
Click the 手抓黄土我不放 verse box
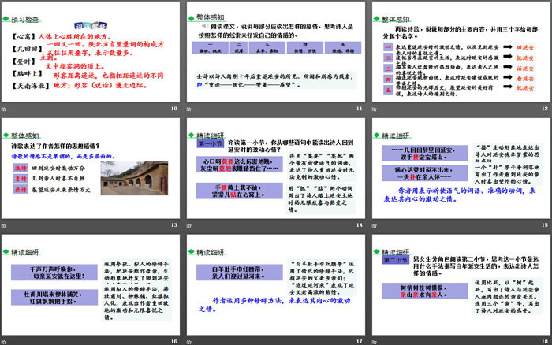[239, 191]
